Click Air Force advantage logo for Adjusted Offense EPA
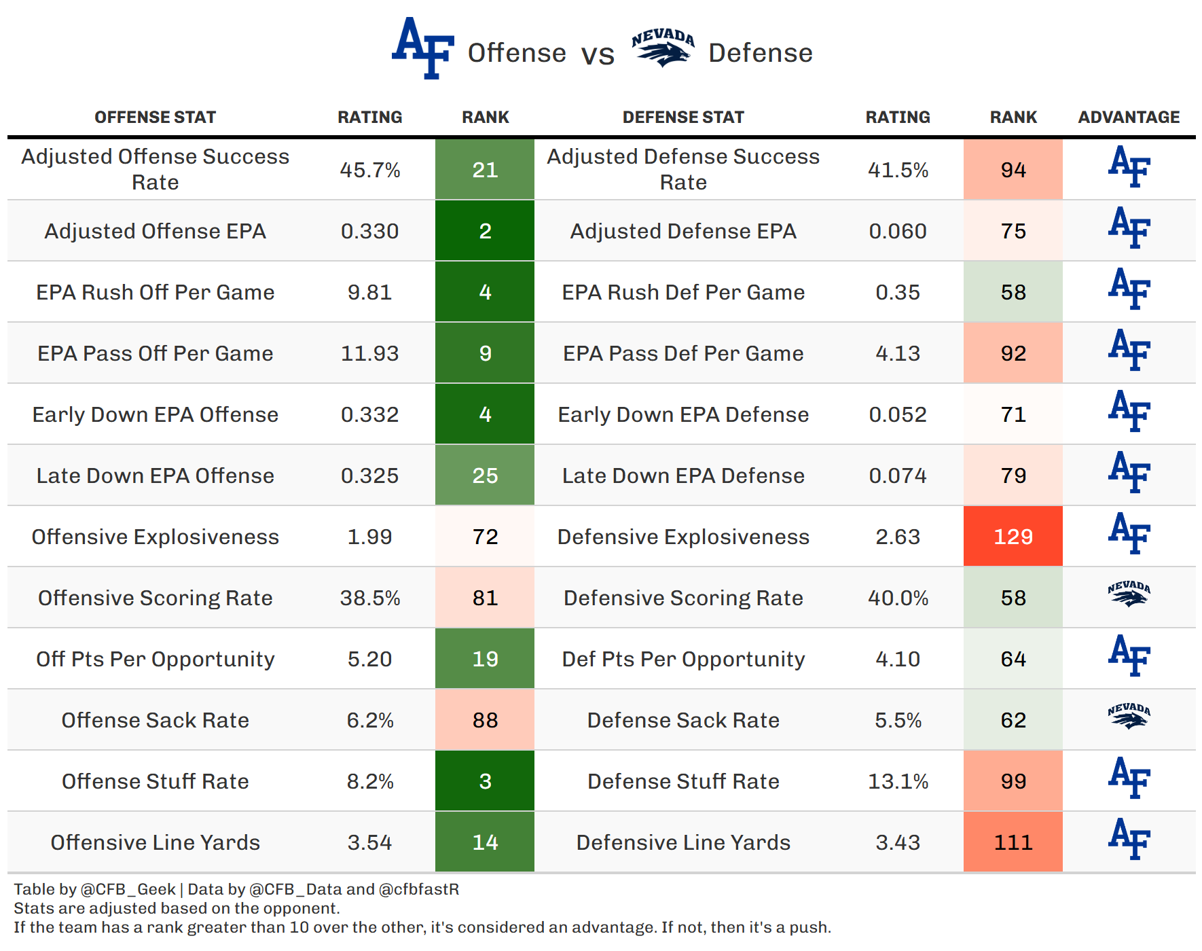Image resolution: width=1202 pixels, height=951 pixels. (x=1129, y=228)
